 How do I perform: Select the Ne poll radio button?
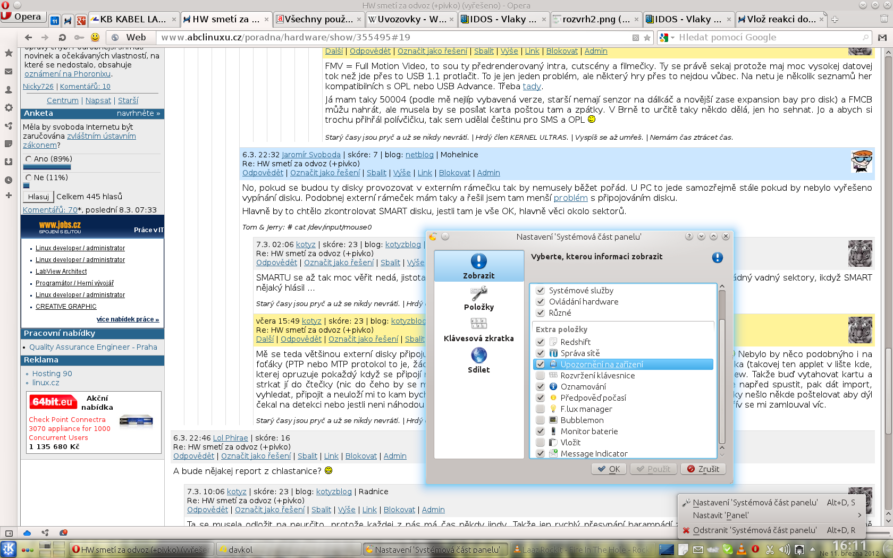(x=28, y=177)
